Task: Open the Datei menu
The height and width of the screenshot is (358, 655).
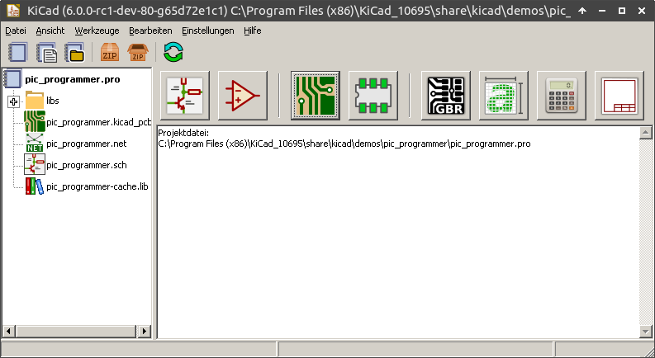Action: click(x=16, y=31)
